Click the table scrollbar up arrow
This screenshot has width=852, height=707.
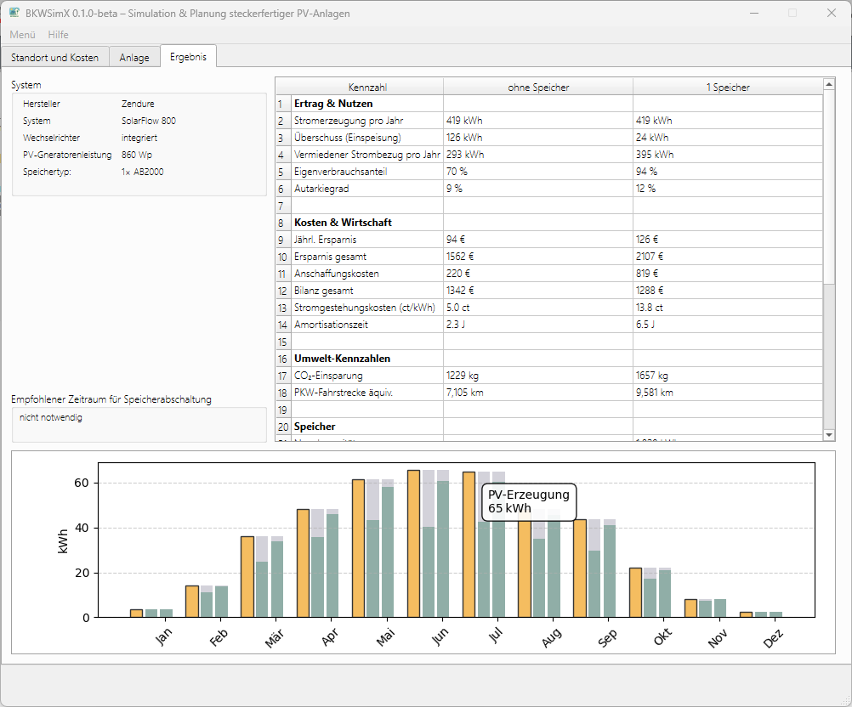[829, 84]
